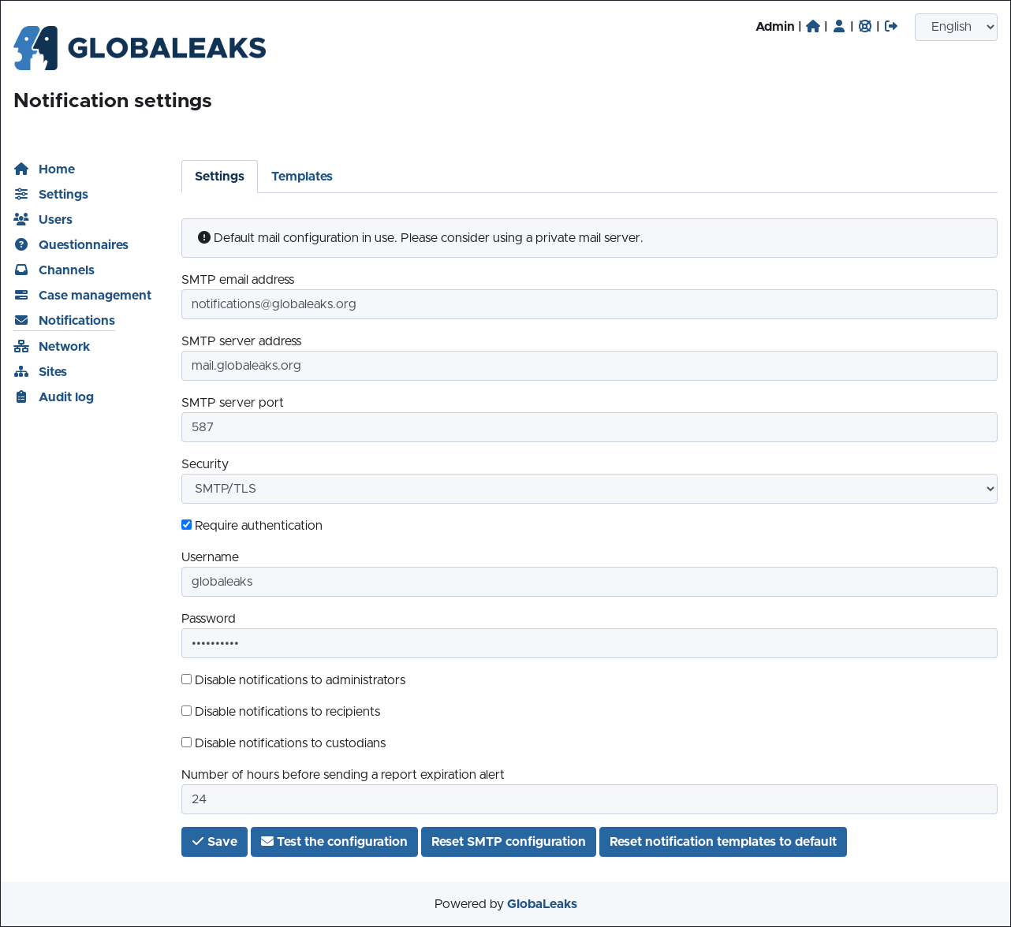Open Questionnaires from the sidebar
1011x927 pixels.
(x=83, y=244)
